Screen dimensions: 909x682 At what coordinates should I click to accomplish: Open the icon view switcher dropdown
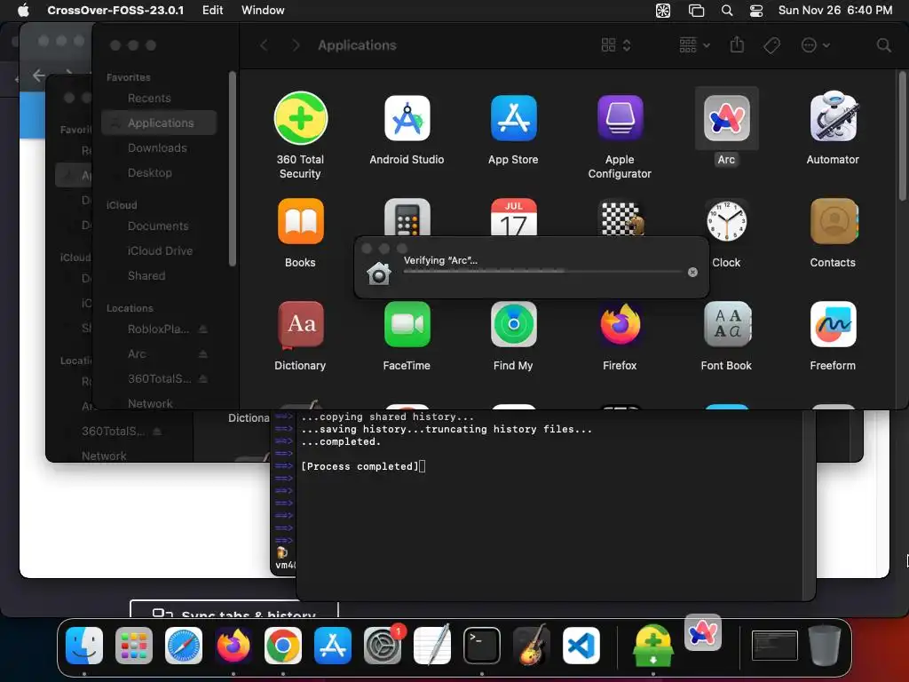coord(616,45)
